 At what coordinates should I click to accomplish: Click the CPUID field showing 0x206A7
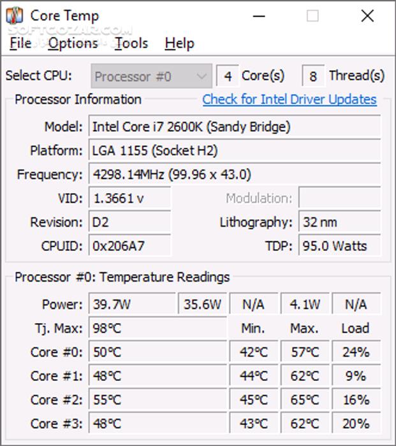(129, 246)
